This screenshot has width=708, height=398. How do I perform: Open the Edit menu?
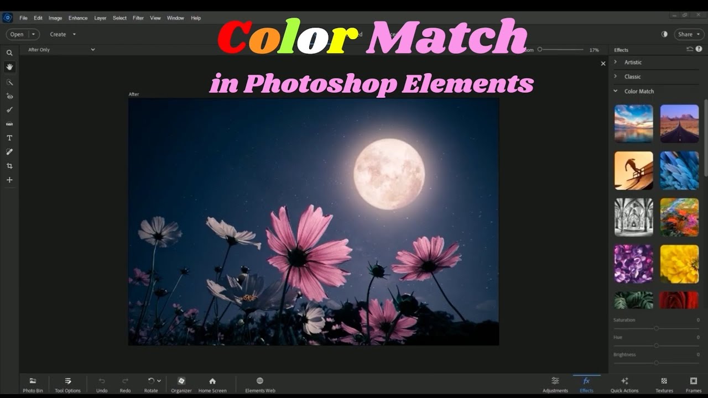[x=38, y=18]
